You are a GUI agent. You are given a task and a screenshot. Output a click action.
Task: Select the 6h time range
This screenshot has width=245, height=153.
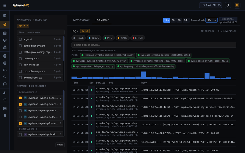(x=179, y=20)
